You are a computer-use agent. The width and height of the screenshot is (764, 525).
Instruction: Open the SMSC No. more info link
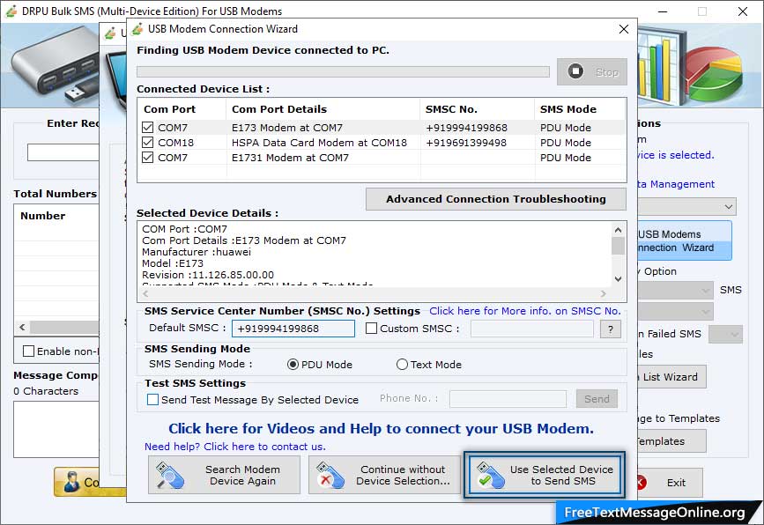pyautogui.click(x=525, y=311)
